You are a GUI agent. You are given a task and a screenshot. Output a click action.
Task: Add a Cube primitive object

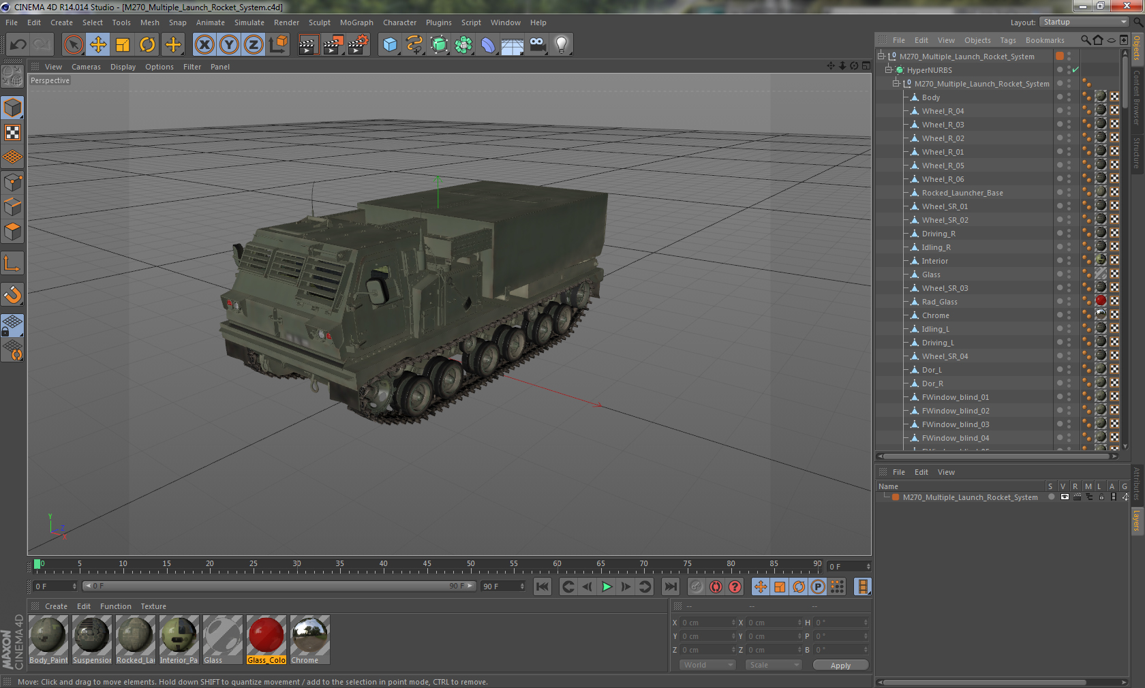click(390, 45)
